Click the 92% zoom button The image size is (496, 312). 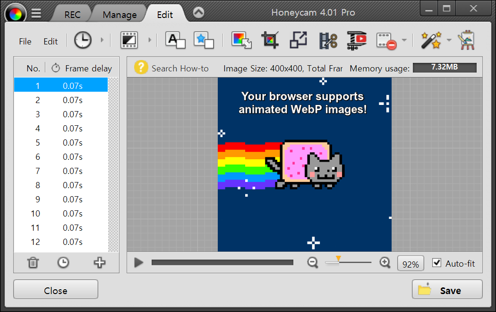[x=410, y=263]
